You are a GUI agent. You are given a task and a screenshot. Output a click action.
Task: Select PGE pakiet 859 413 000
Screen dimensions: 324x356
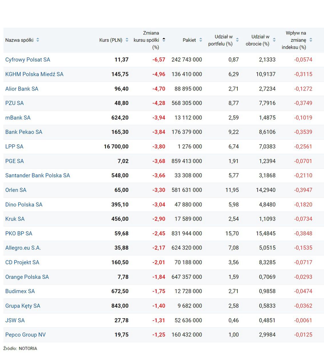pyautogui.click(x=187, y=161)
